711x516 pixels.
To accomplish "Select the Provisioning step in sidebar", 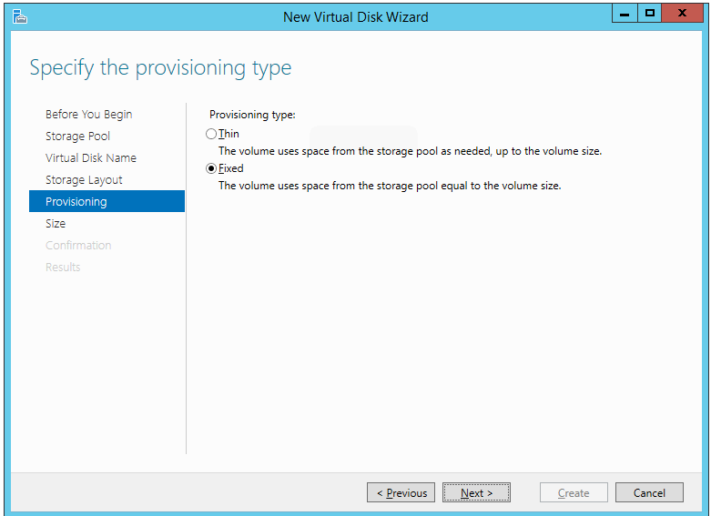I will click(x=107, y=201).
